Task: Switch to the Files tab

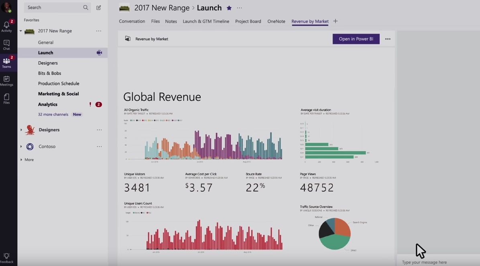Action: point(155,21)
